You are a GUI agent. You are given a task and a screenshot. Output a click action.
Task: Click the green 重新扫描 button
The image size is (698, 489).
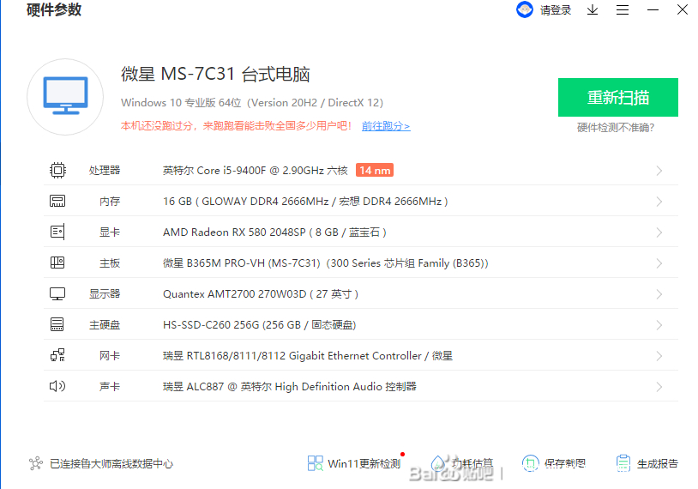click(618, 97)
